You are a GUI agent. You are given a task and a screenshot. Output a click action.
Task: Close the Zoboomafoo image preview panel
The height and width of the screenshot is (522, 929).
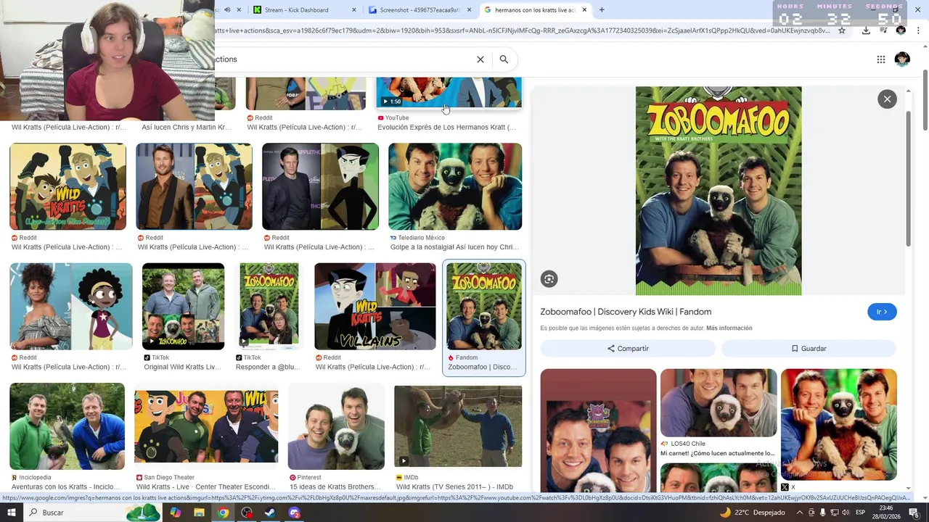point(887,99)
